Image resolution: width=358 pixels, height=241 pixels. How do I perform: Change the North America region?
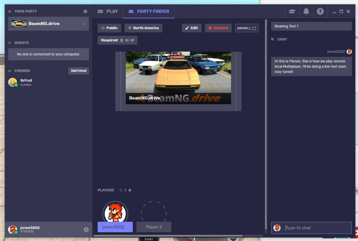pyautogui.click(x=143, y=28)
